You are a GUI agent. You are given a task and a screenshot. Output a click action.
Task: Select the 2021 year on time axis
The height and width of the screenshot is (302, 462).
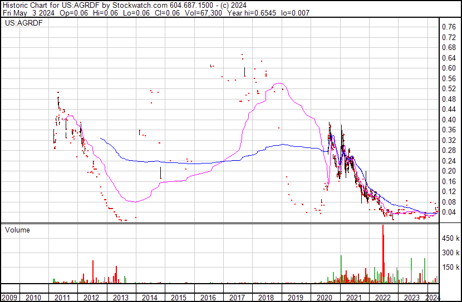tap(353, 298)
